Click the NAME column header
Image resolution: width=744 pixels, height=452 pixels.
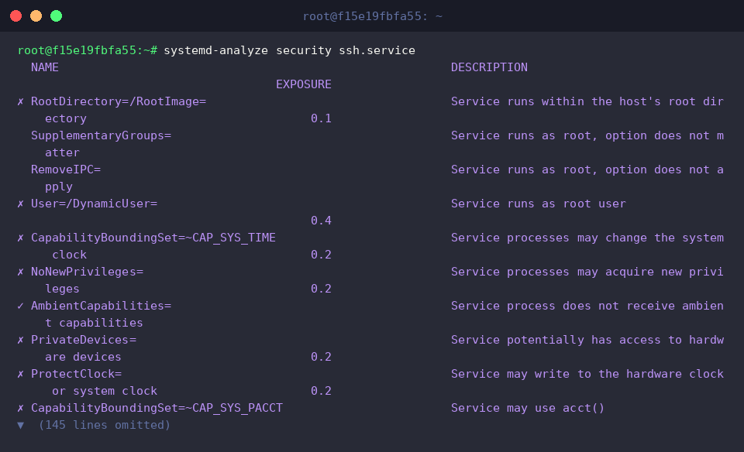[x=45, y=67]
